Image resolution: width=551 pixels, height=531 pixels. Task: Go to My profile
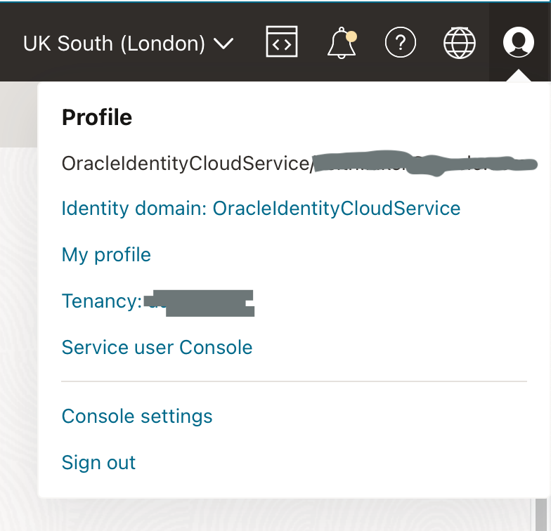pyautogui.click(x=106, y=254)
